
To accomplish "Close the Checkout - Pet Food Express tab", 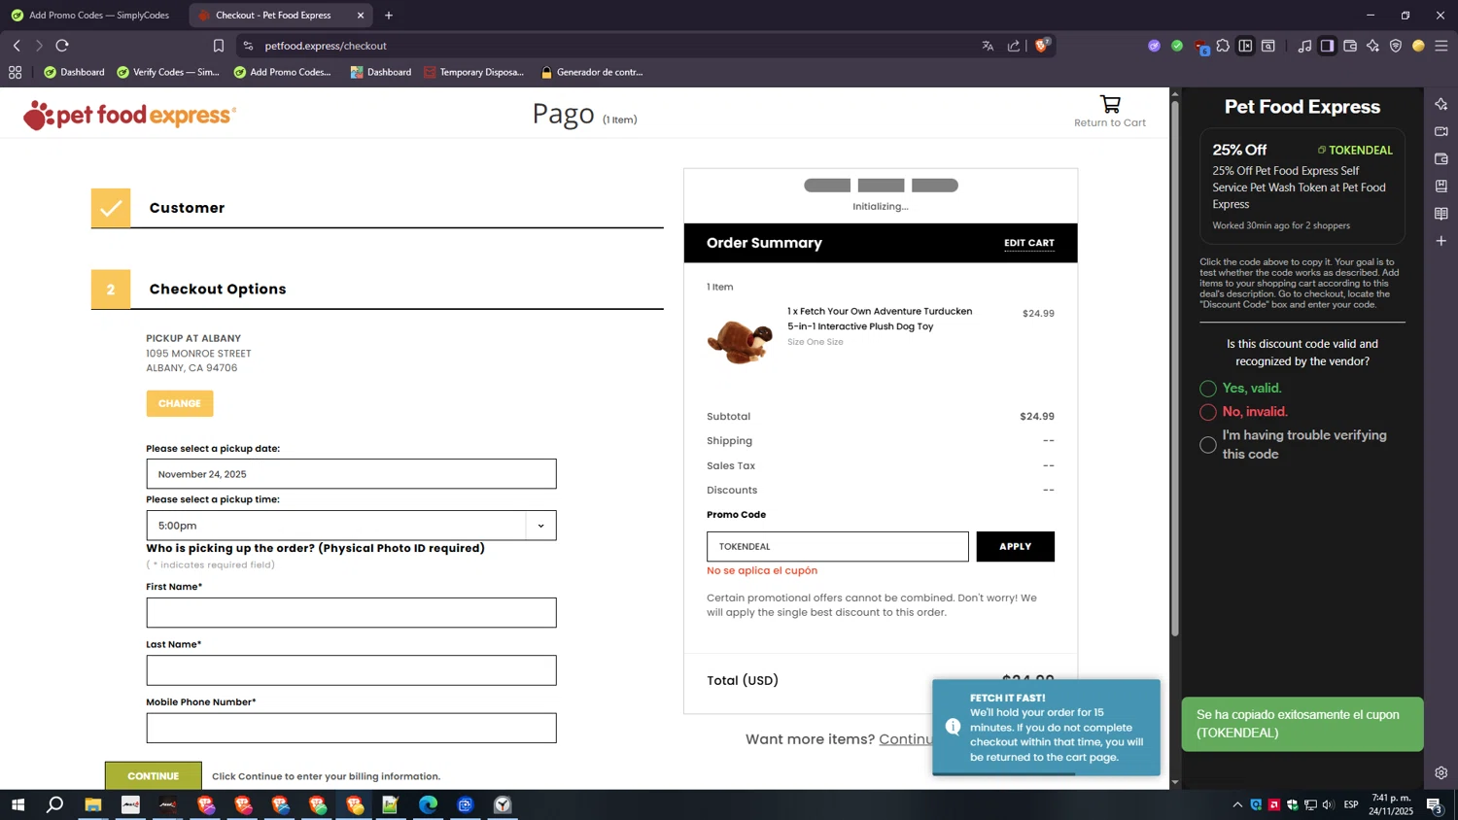I will point(361,16).
